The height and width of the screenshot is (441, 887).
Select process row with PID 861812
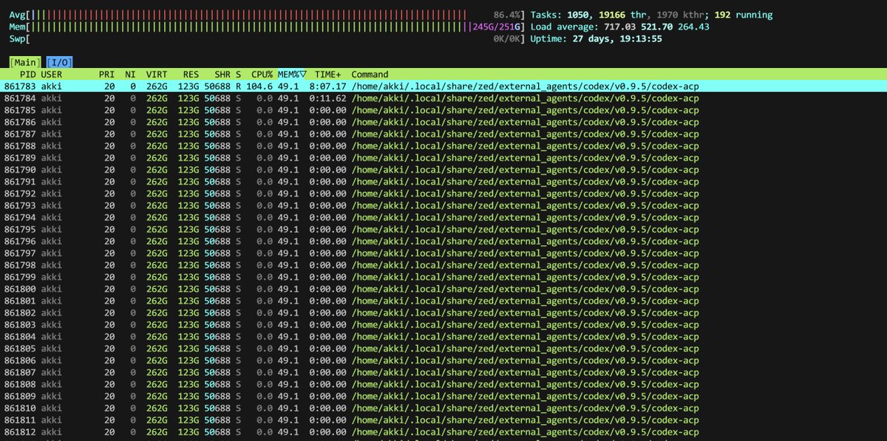pyautogui.click(x=443, y=432)
